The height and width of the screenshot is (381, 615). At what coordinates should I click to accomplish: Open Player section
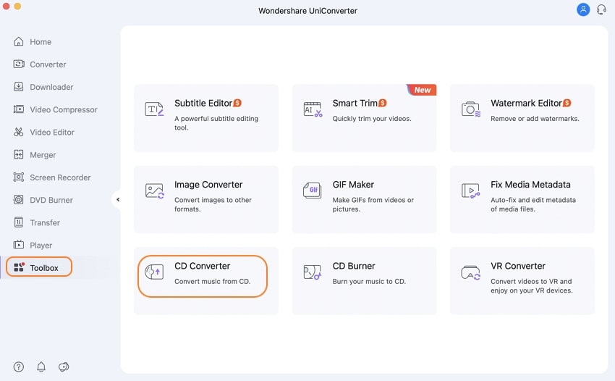[41, 246]
